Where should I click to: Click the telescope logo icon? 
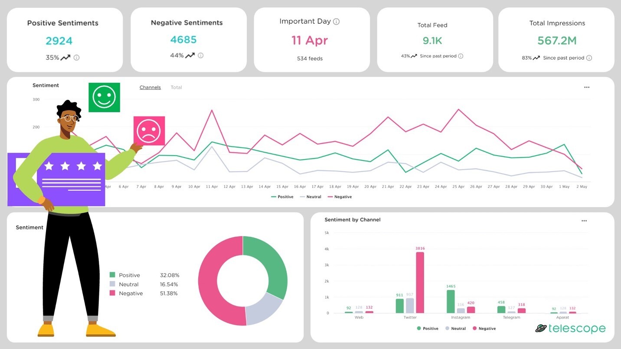[540, 329]
